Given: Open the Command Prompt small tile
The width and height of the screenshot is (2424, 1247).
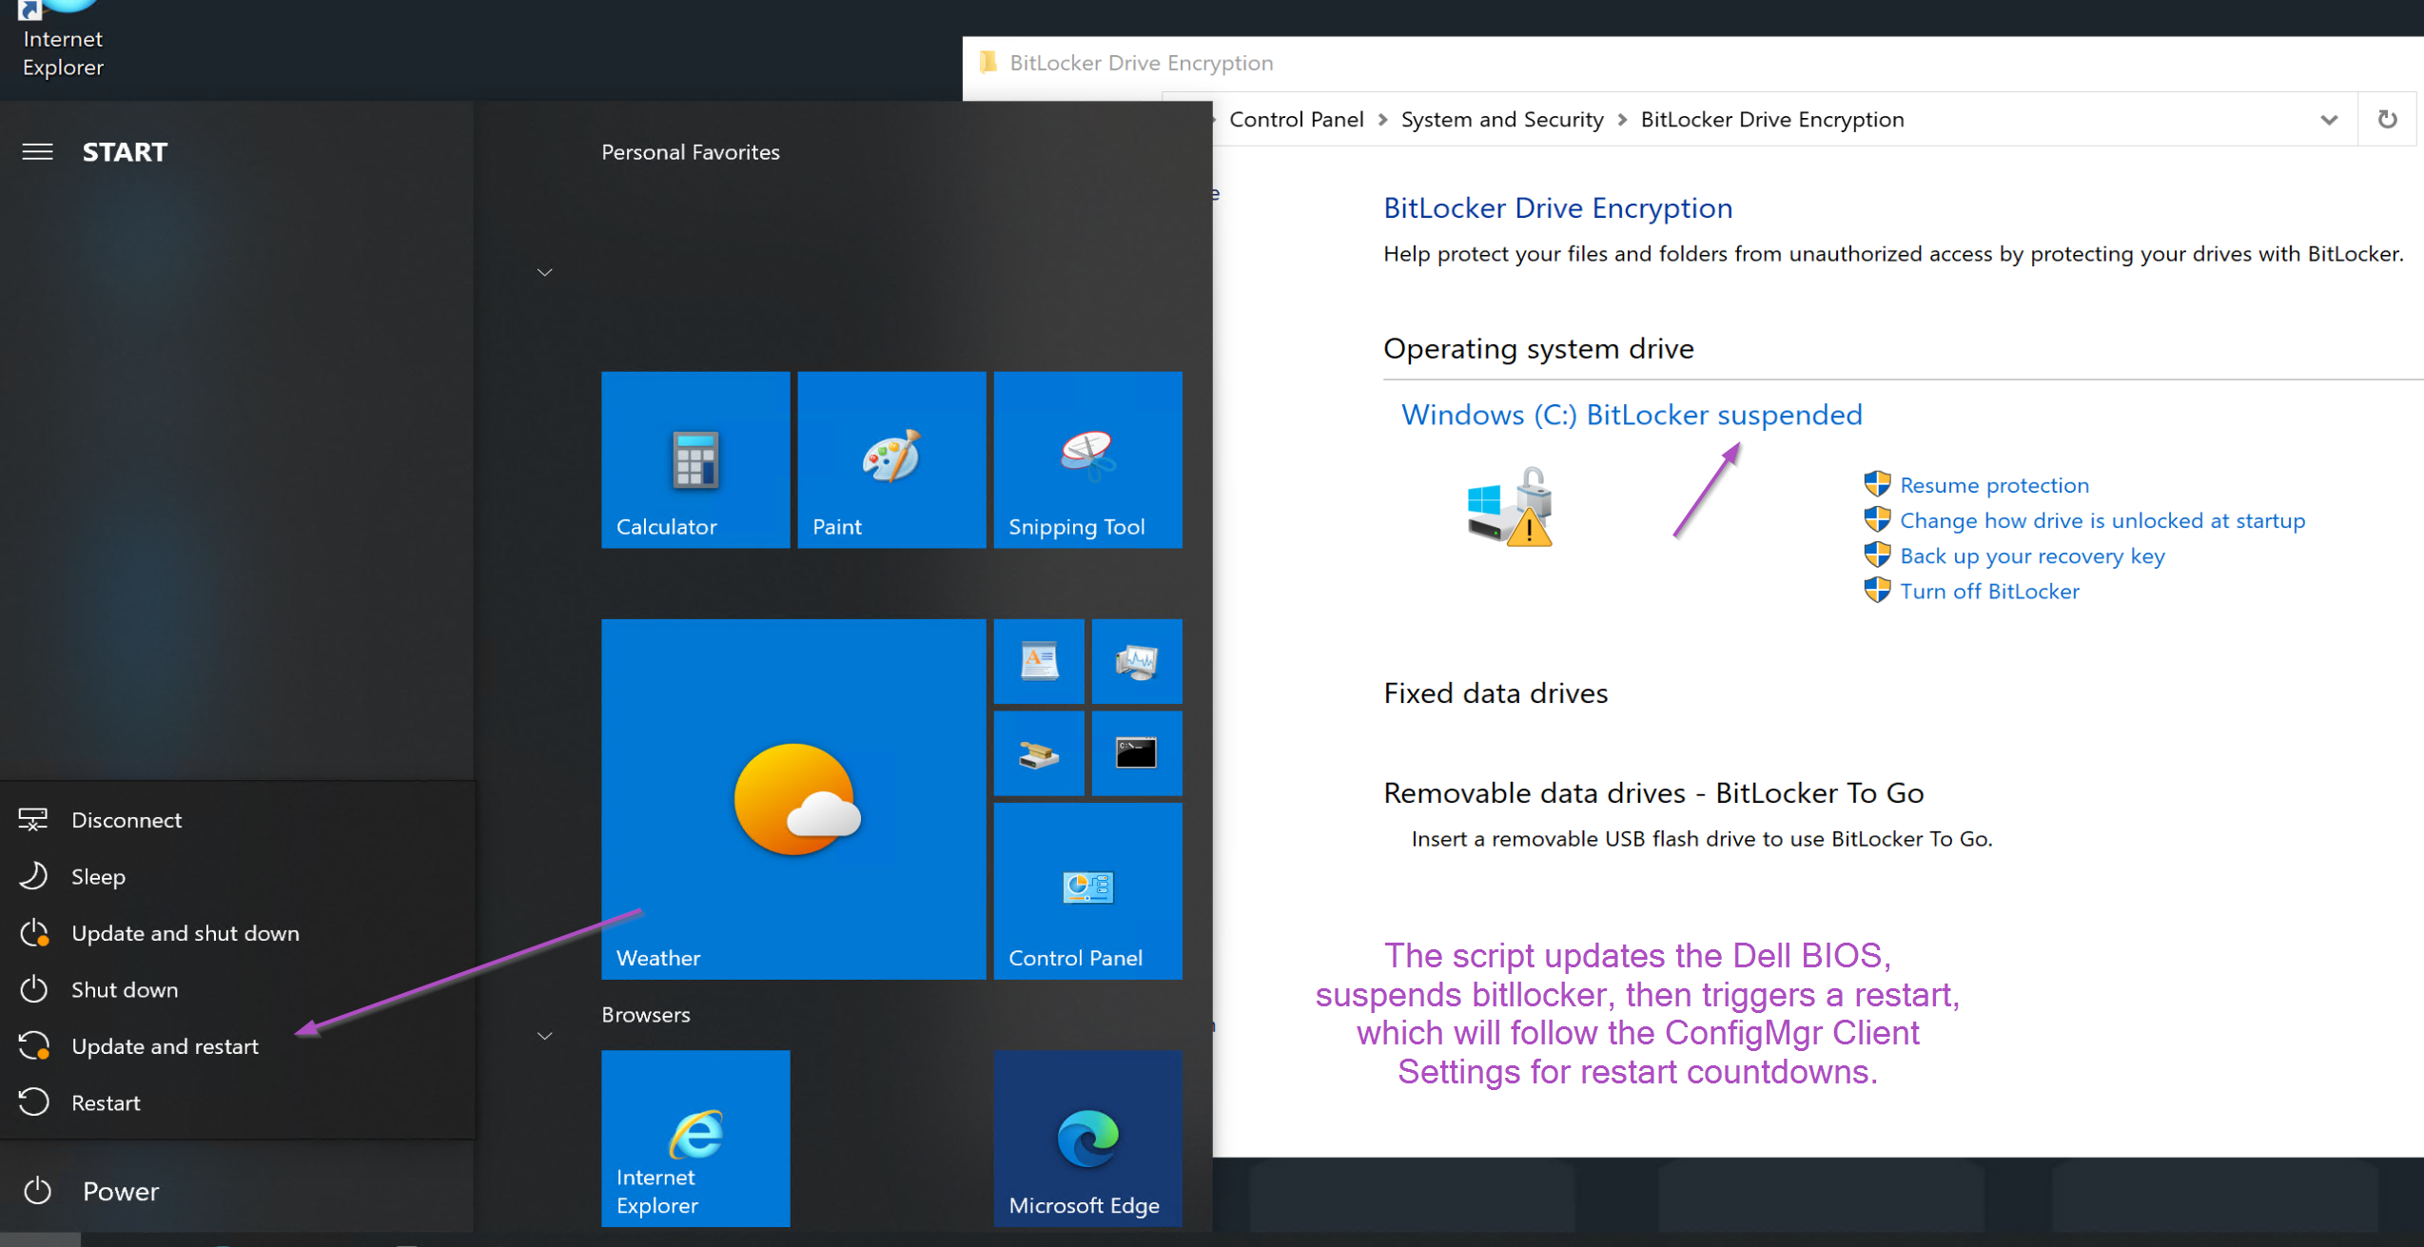Looking at the screenshot, I should 1136,753.
